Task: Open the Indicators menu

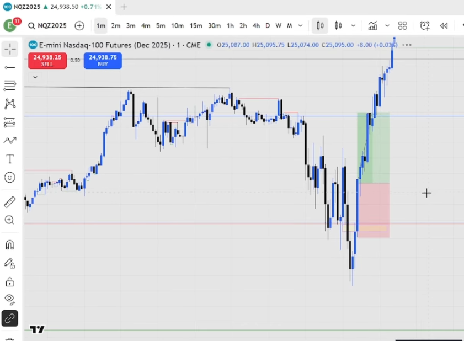Action: 372,26
